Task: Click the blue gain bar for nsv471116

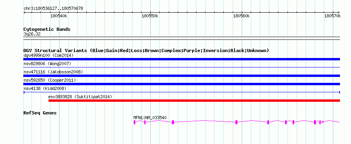Action: (x=181, y=76)
